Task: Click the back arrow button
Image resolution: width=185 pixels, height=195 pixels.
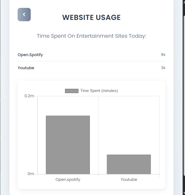Action: click(x=24, y=15)
